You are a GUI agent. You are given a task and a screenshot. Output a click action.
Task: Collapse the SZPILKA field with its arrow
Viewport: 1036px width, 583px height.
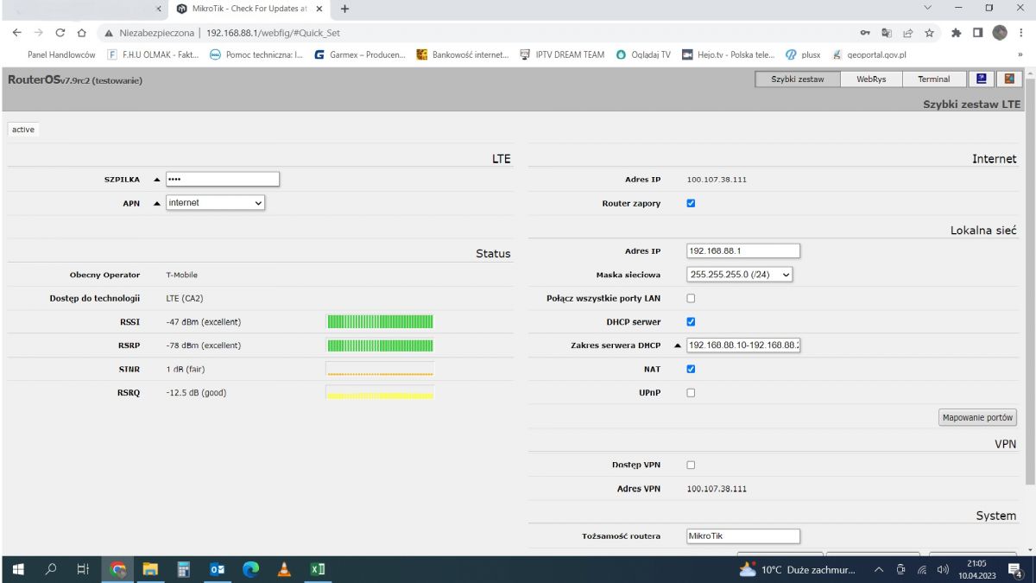point(155,179)
